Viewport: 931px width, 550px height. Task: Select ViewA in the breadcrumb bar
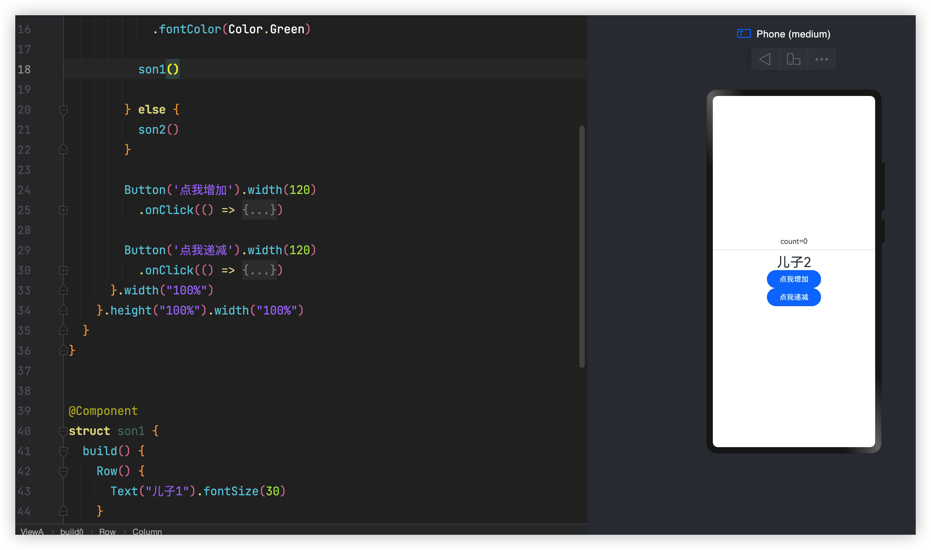click(x=32, y=531)
